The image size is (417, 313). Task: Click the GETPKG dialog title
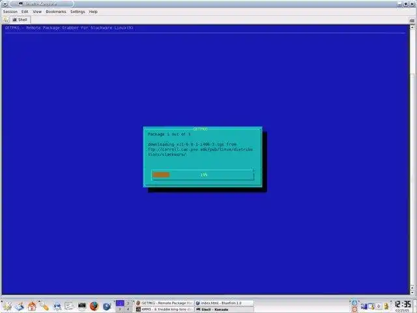(x=200, y=129)
